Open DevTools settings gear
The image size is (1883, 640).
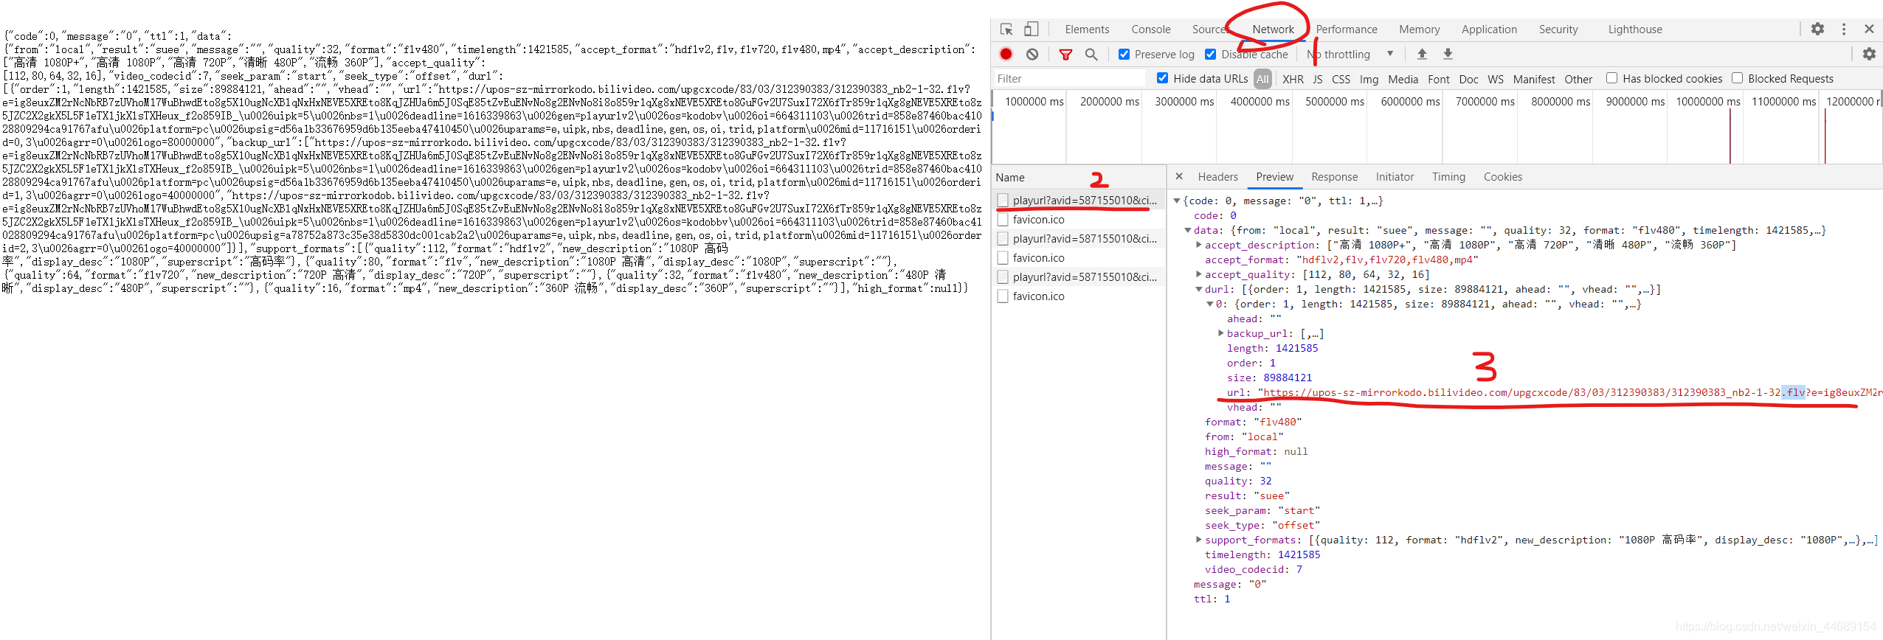(1817, 29)
